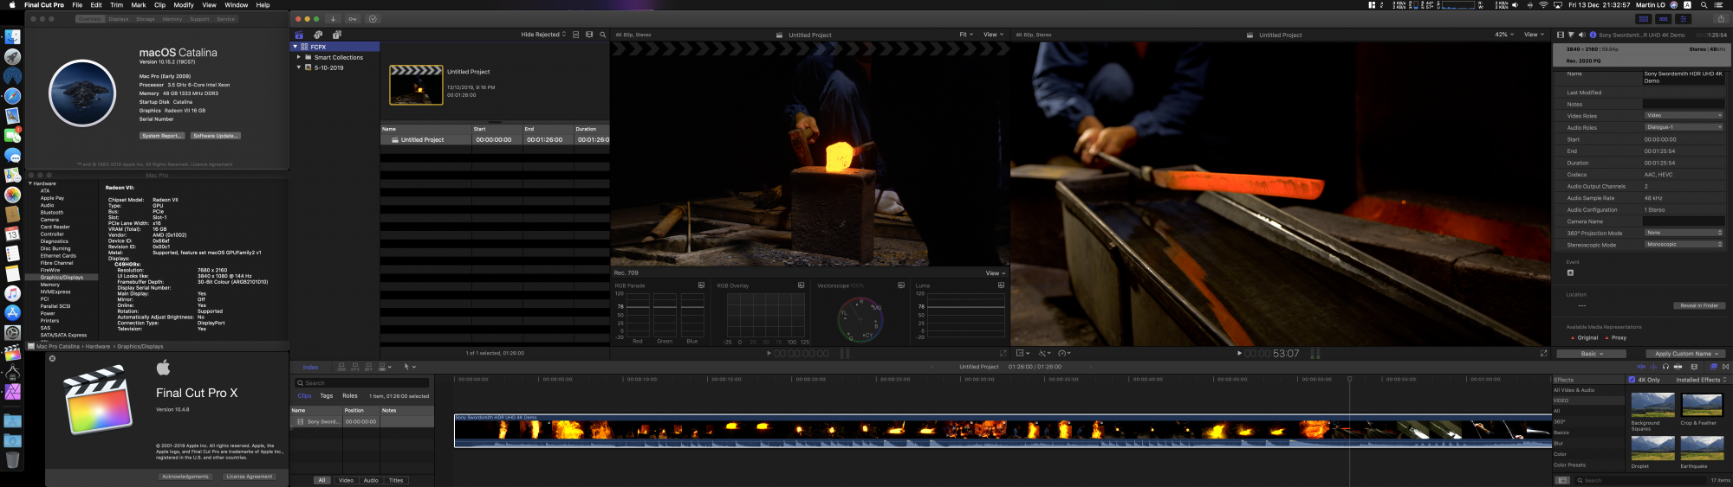Screen dimensions: 1733x487
Task: Open the Keyword Editor key icon
Action: point(353,19)
